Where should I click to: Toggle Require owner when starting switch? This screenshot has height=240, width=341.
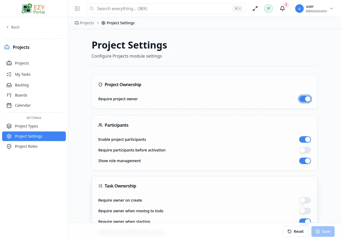pyautogui.click(x=305, y=221)
